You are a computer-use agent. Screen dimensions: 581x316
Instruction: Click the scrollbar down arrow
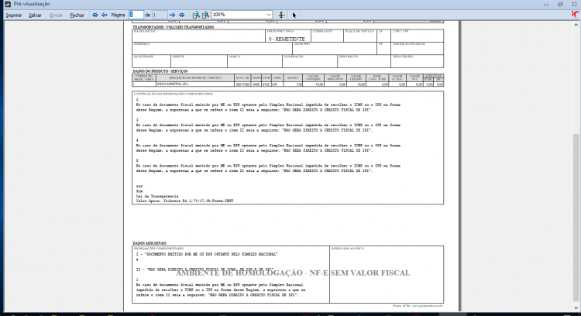[576, 307]
